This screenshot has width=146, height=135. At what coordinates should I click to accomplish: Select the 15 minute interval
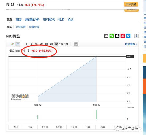click(36, 44)
